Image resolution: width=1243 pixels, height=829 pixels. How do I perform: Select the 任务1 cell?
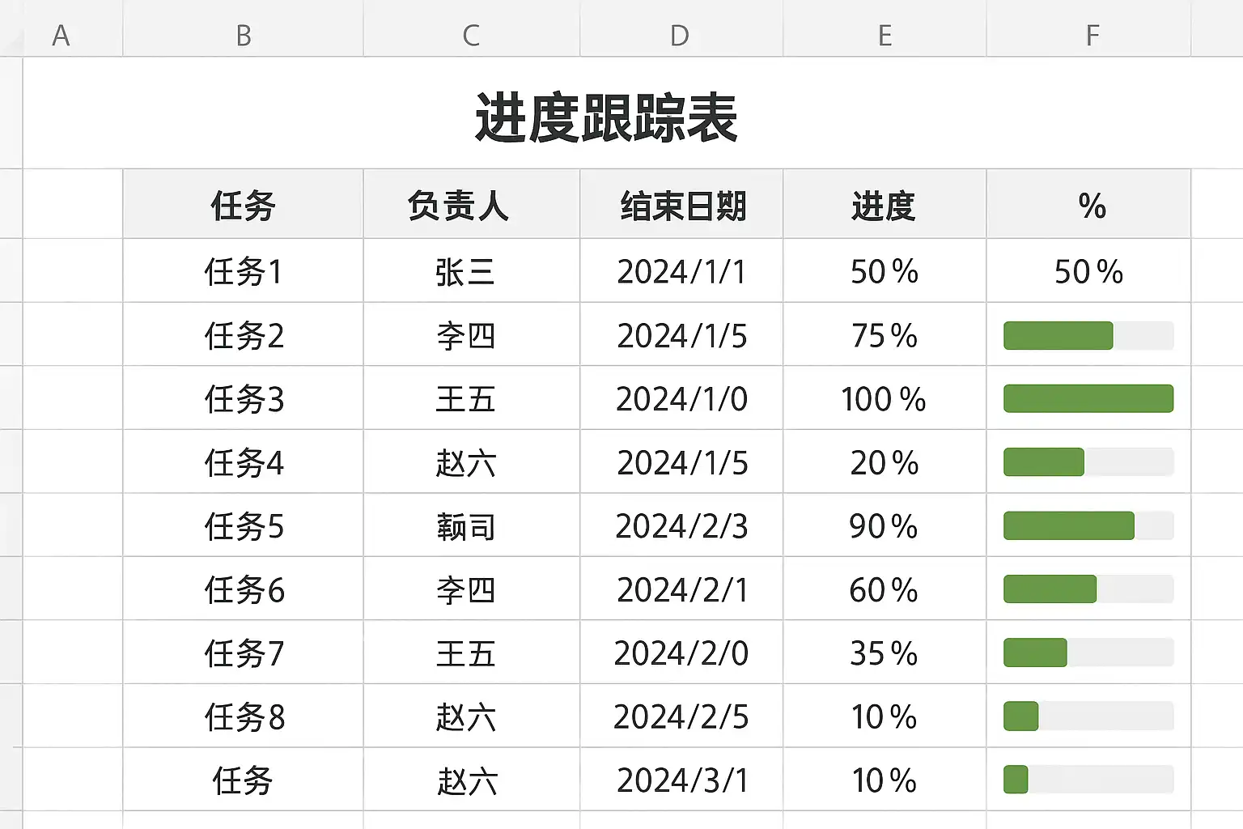pos(243,272)
